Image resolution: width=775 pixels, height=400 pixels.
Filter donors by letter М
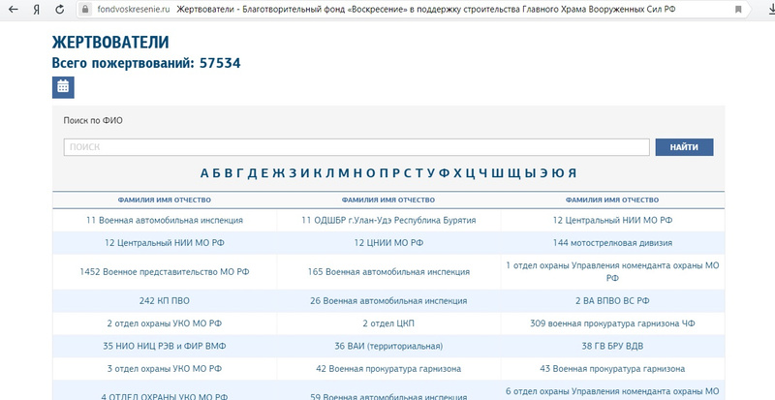(344, 173)
